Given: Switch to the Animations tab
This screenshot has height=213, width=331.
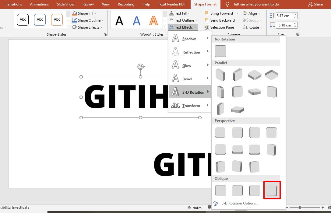Looking at the screenshot, I should tap(39, 4).
